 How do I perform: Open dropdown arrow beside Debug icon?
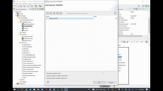pos(34,6)
